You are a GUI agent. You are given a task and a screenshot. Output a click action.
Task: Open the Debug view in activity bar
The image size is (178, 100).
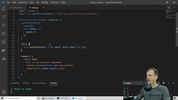click(4, 33)
